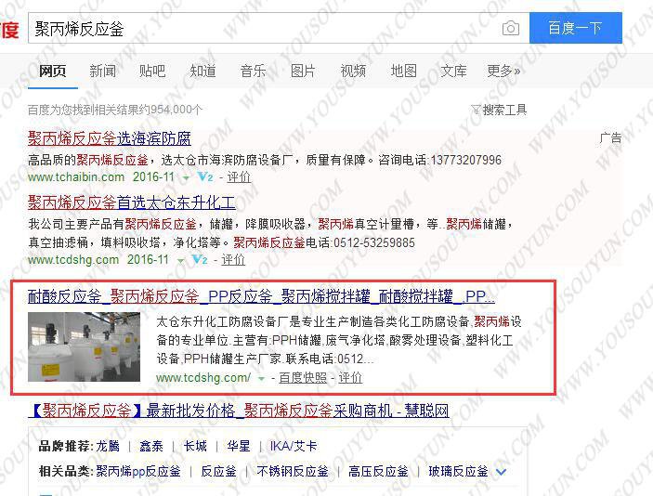
Task: Click the funnel icon beside 搜索工具
Action: (476, 110)
